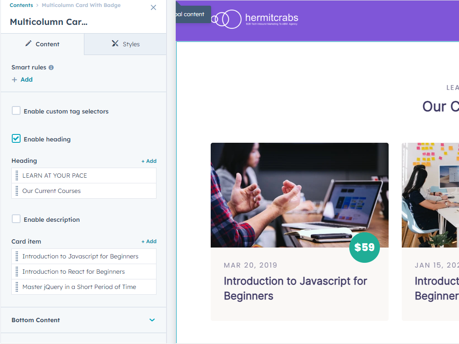
Task: Click drag handle for LEARN AT YOUR PACE
Action: (x=17, y=175)
